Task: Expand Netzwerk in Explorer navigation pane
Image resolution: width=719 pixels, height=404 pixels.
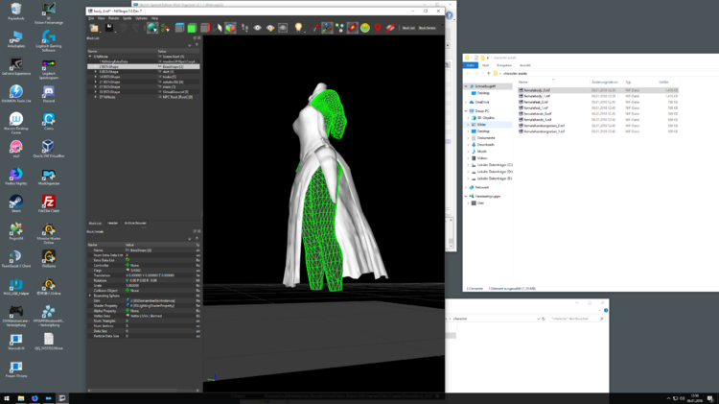Action: coord(466,187)
